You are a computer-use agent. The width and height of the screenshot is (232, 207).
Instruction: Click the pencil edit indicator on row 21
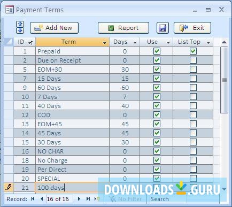(9, 187)
